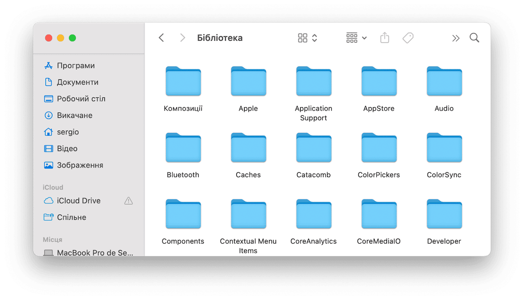This screenshot has height=300, width=524.
Task: Select the CoreAnalytics folder icon
Action: pos(314,214)
